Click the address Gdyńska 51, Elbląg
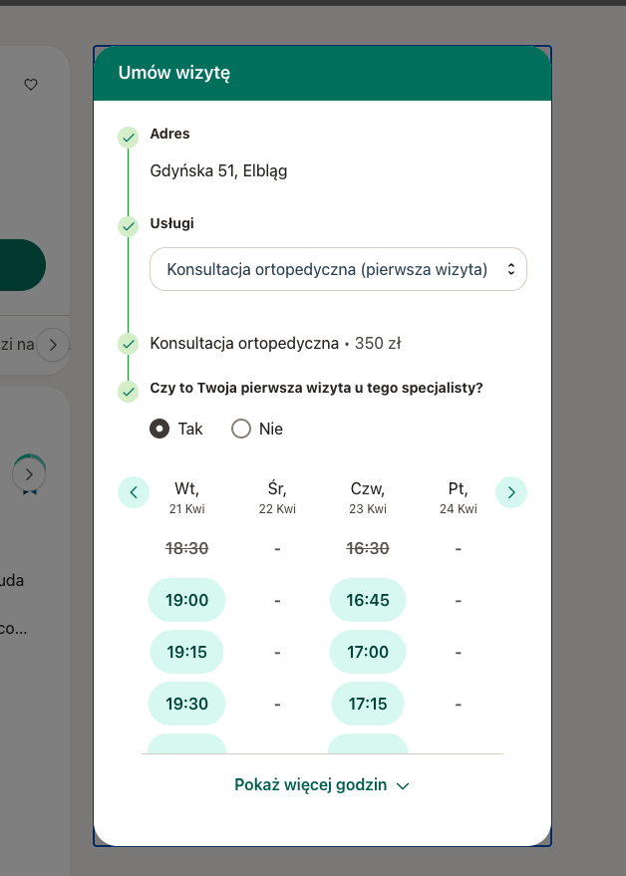This screenshot has height=876, width=626. 218,171
